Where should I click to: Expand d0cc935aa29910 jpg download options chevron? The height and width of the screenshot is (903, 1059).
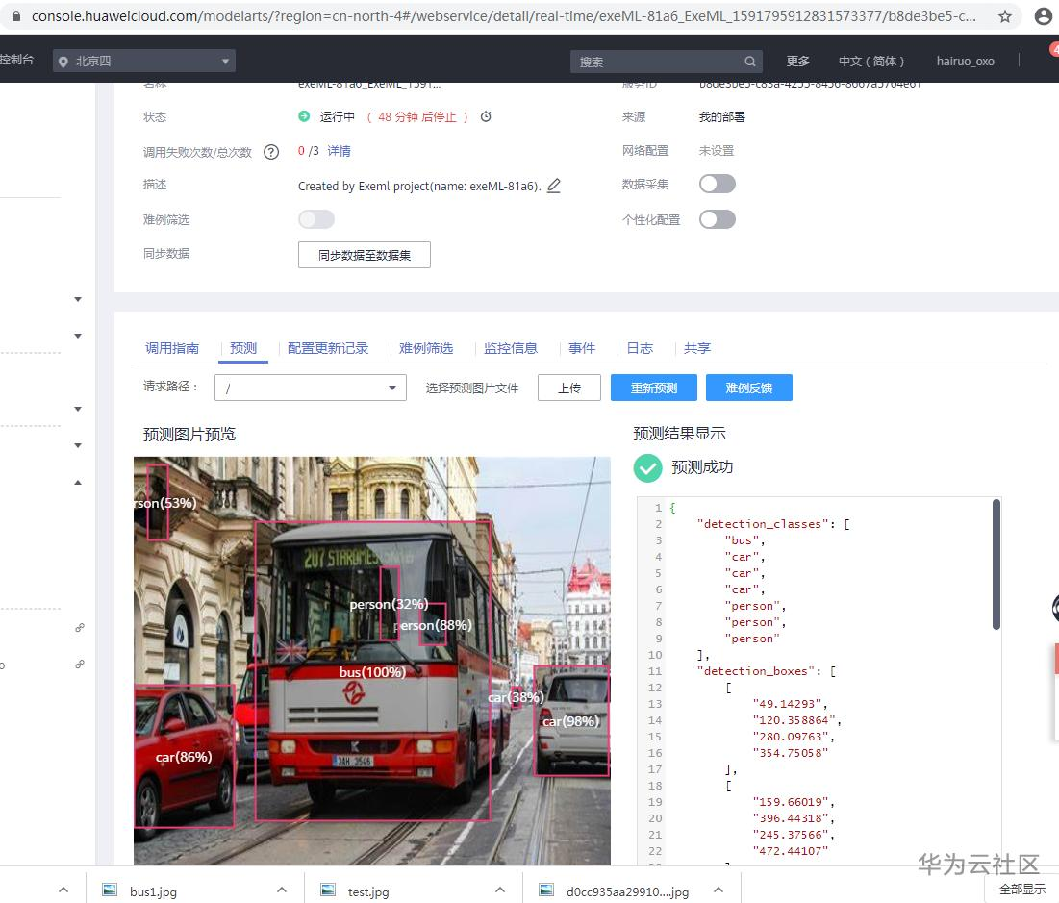pos(719,890)
